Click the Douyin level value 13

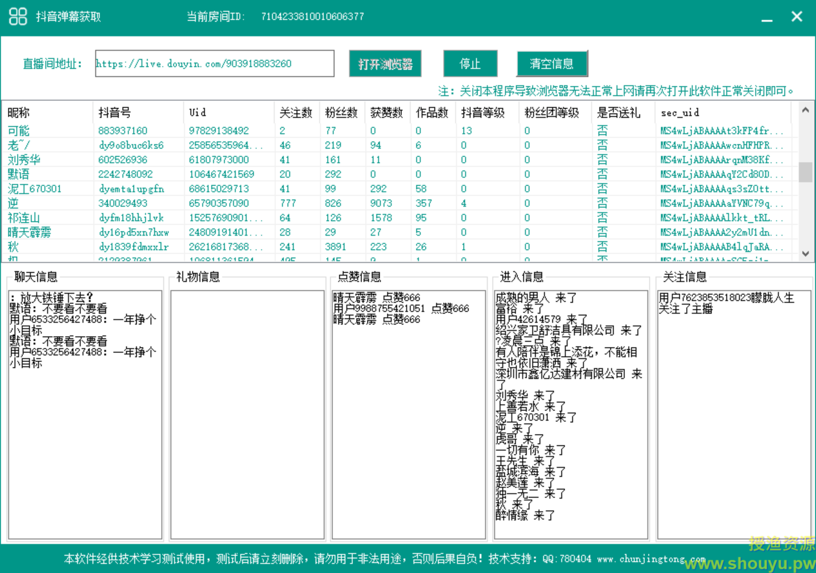pos(466,131)
